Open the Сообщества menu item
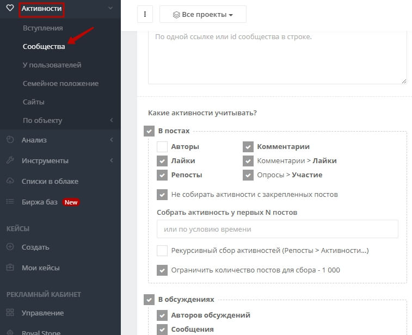This screenshot has width=412, height=335. point(44,46)
